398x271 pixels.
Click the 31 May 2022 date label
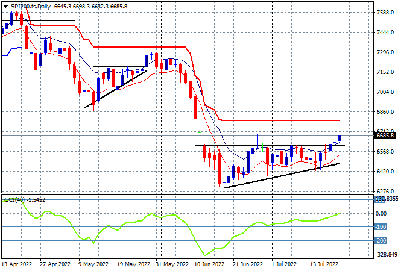(172, 264)
